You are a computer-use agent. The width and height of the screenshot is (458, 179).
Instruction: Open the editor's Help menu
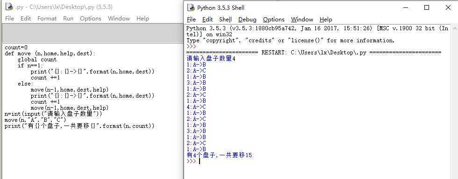[x=143, y=18]
